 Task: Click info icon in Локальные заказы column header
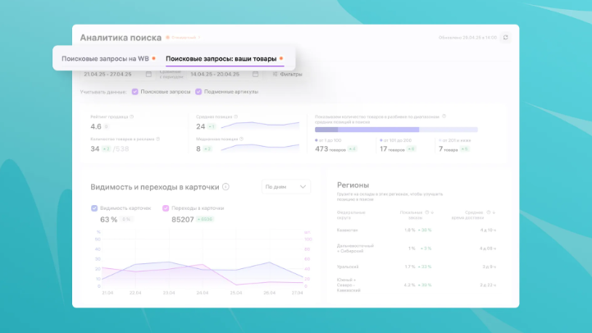(427, 212)
